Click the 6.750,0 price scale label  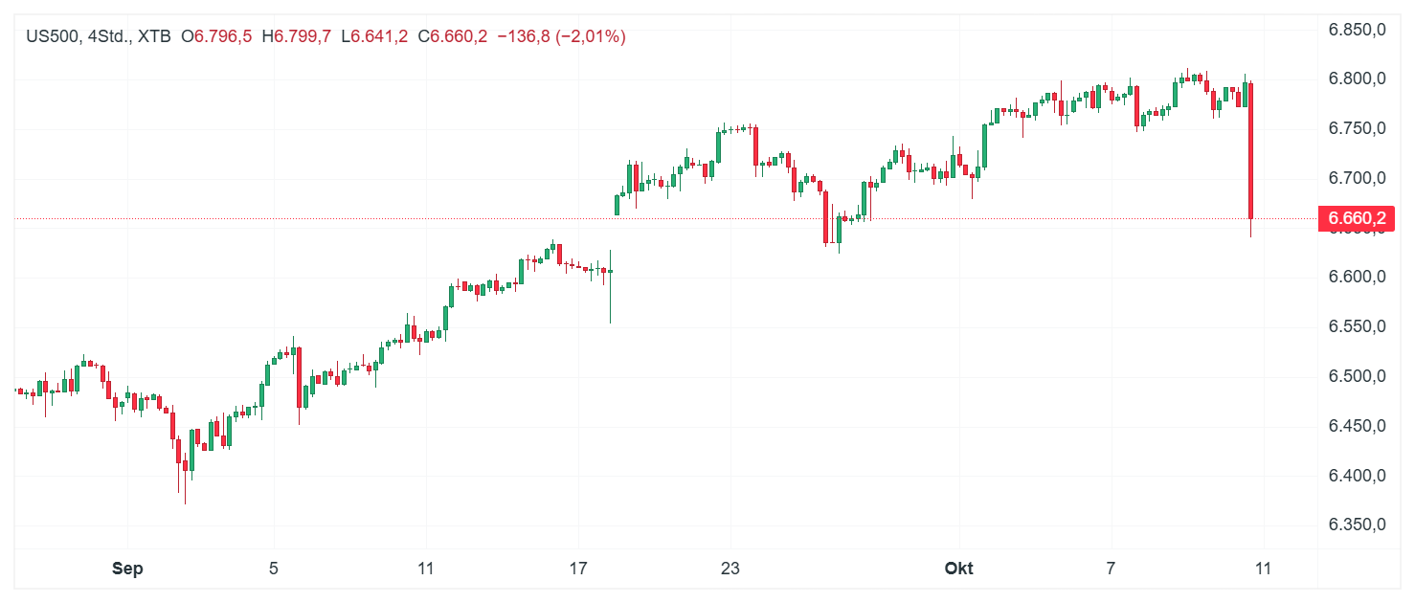click(x=1357, y=128)
